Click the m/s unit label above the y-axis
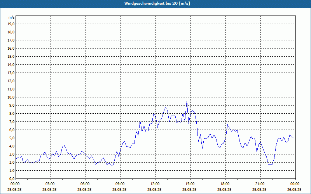 tap(12, 17)
